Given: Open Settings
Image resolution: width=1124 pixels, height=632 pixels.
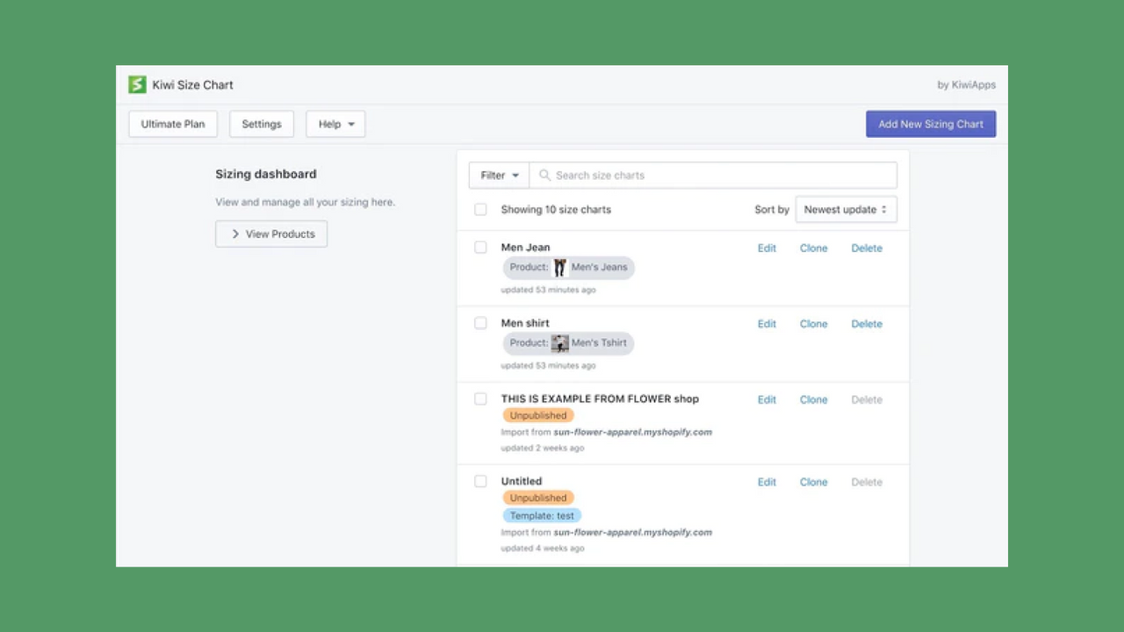Looking at the screenshot, I should (262, 124).
